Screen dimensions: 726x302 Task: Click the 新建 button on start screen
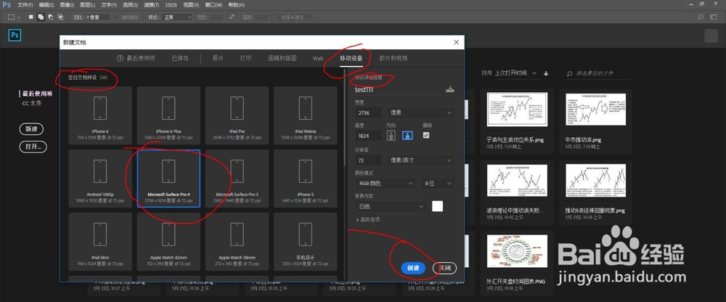(x=31, y=128)
